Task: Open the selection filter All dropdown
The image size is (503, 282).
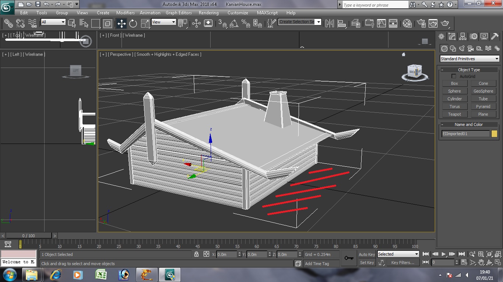Action: 53,22
